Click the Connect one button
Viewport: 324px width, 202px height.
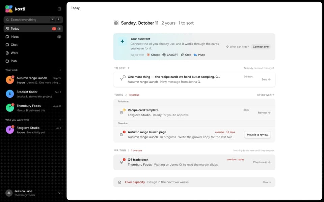[x=261, y=47]
